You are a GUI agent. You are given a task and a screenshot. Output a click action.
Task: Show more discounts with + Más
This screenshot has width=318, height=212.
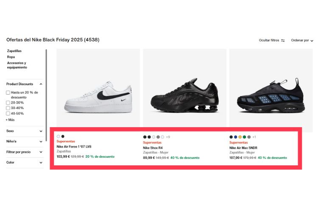[x=10, y=120]
